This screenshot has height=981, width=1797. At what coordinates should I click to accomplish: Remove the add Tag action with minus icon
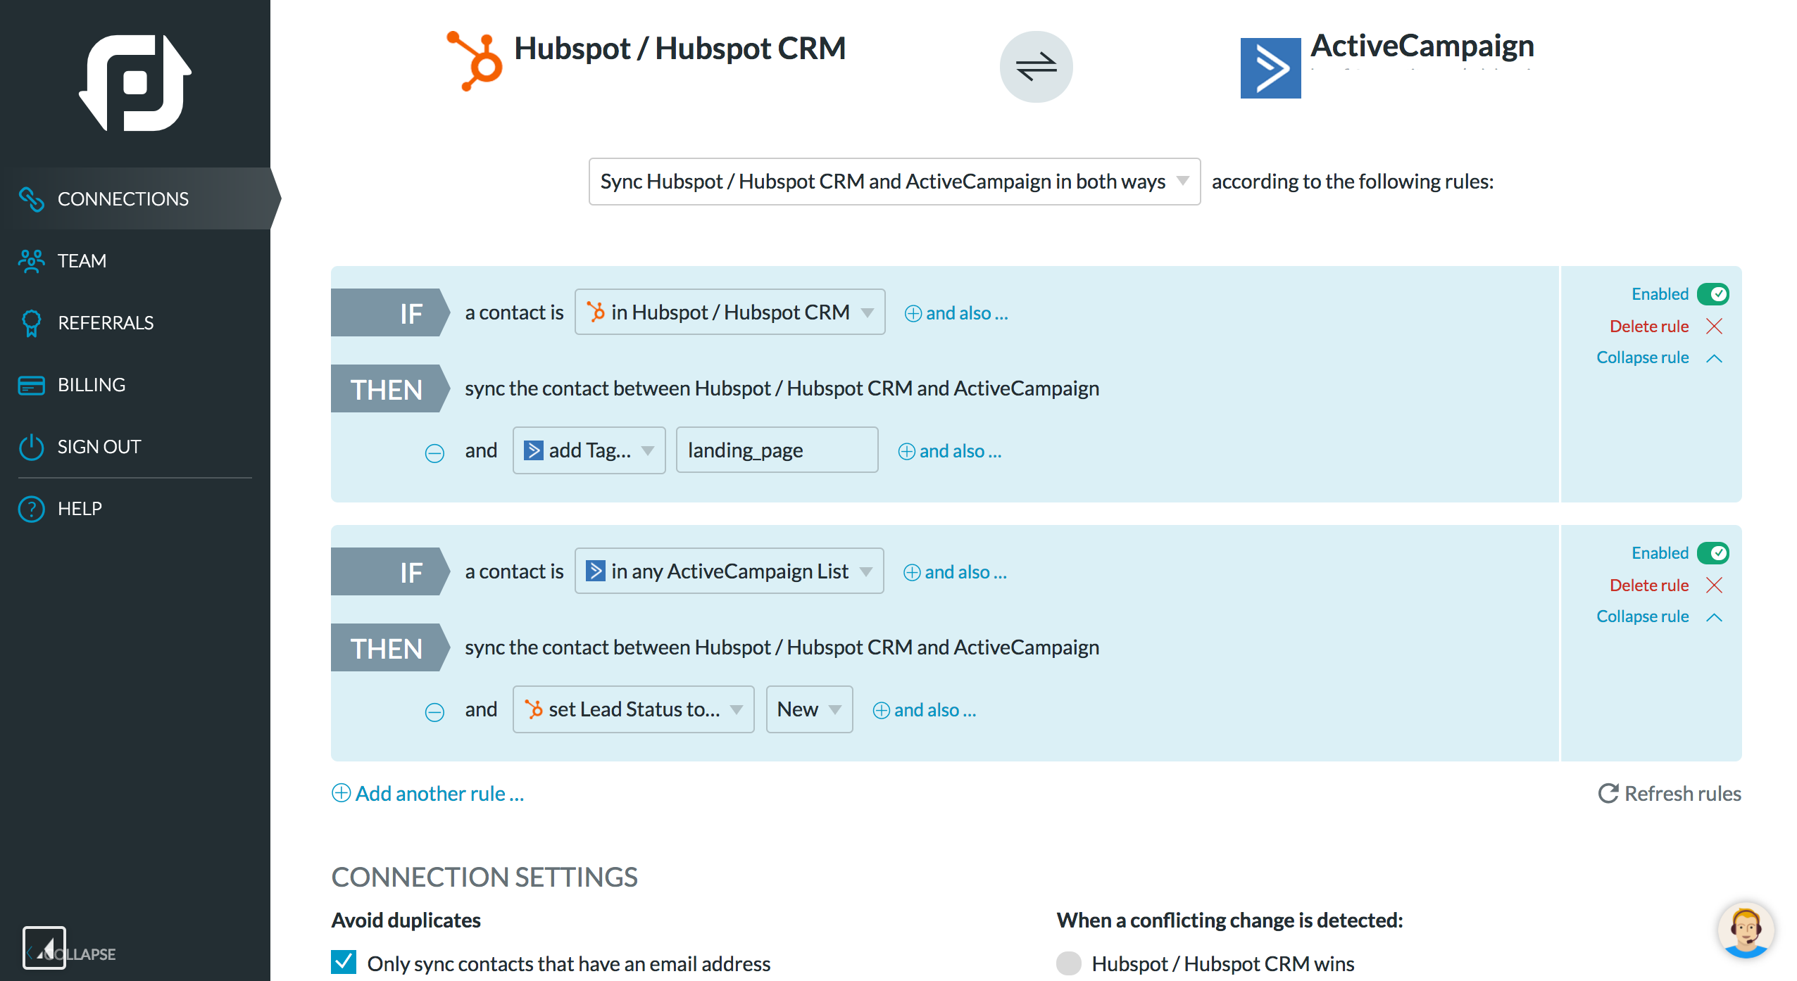[x=434, y=452]
